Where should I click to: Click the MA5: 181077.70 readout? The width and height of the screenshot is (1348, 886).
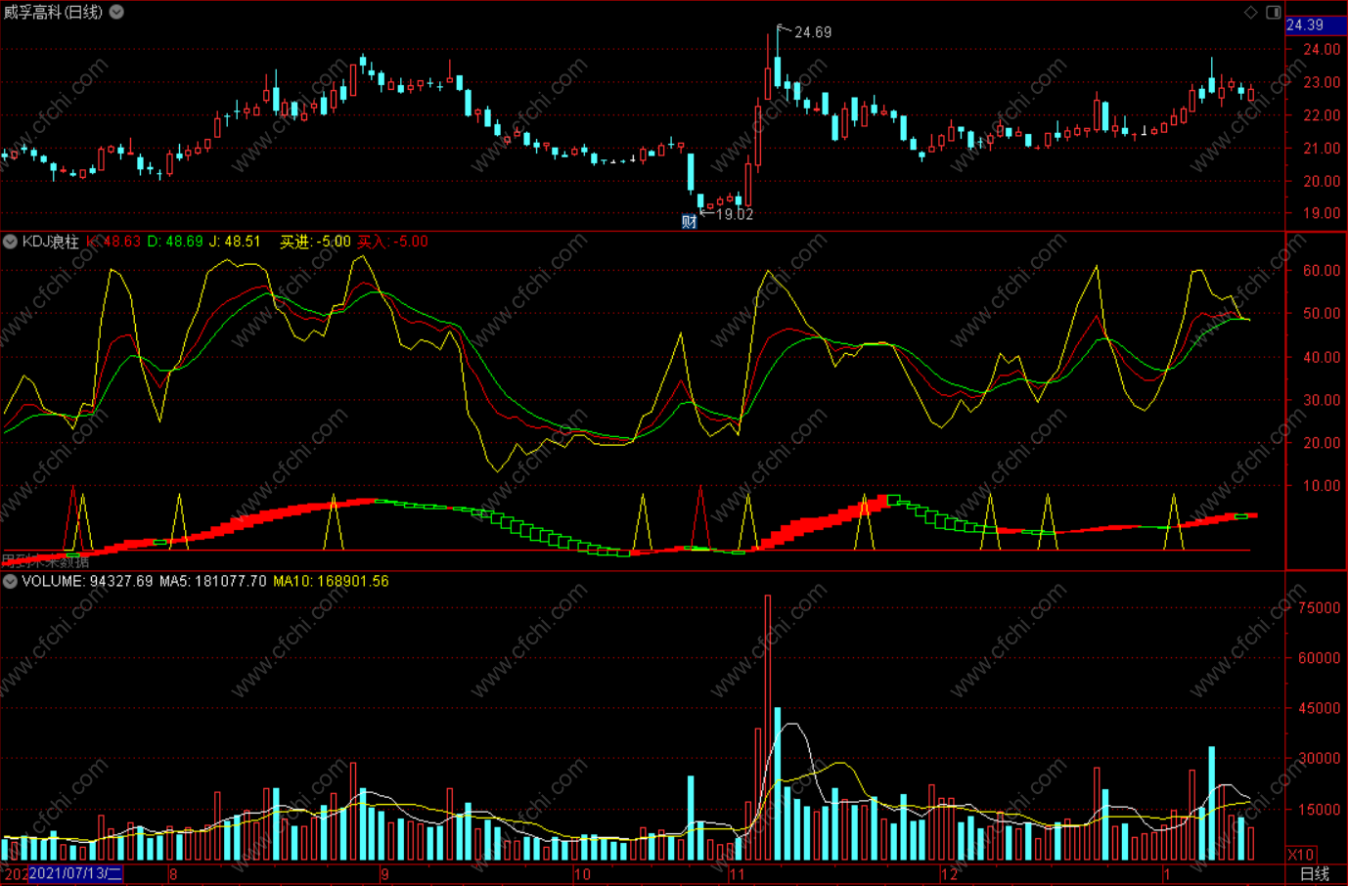click(212, 581)
